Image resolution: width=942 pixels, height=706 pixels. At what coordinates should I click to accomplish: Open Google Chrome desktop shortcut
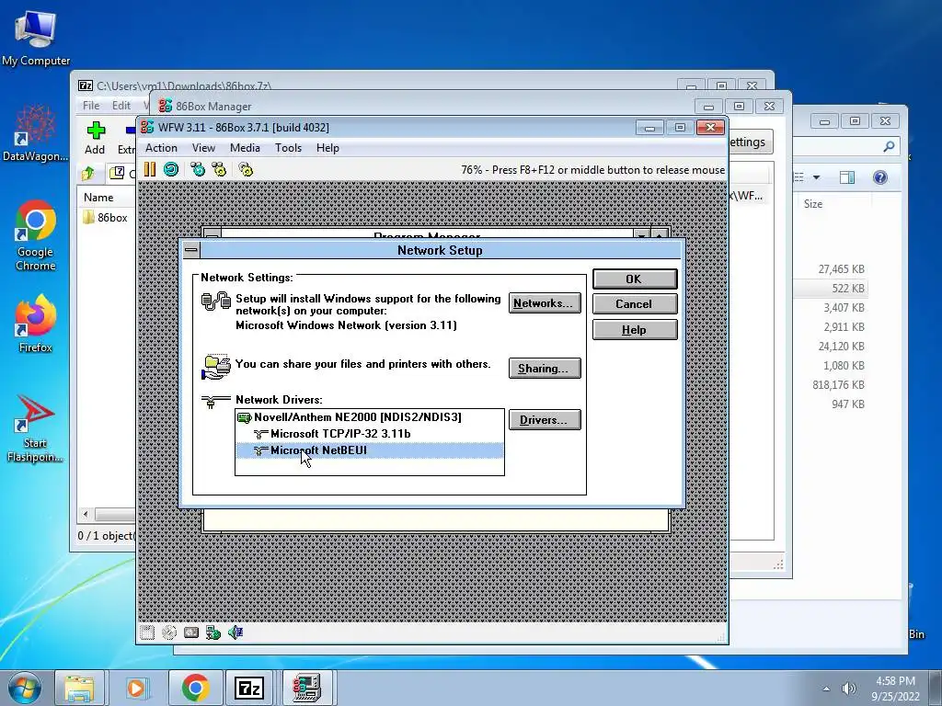[x=36, y=235]
